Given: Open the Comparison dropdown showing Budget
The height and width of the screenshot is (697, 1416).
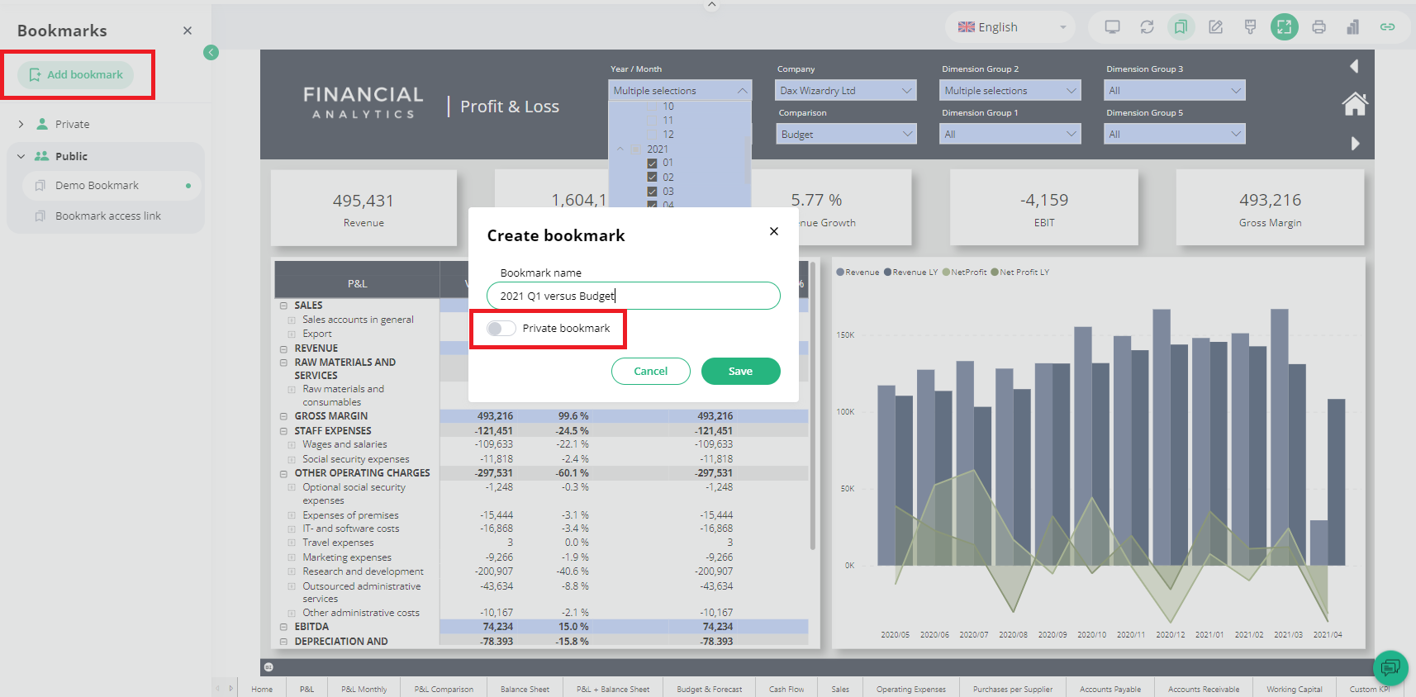Looking at the screenshot, I should (x=846, y=134).
